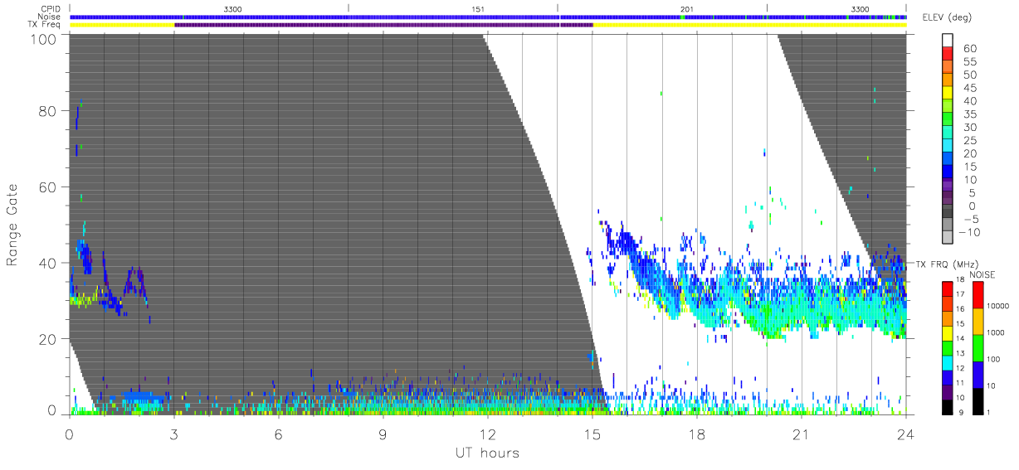Click x-axis tick label '9'
This screenshot has height=470, width=1019.
click(383, 434)
